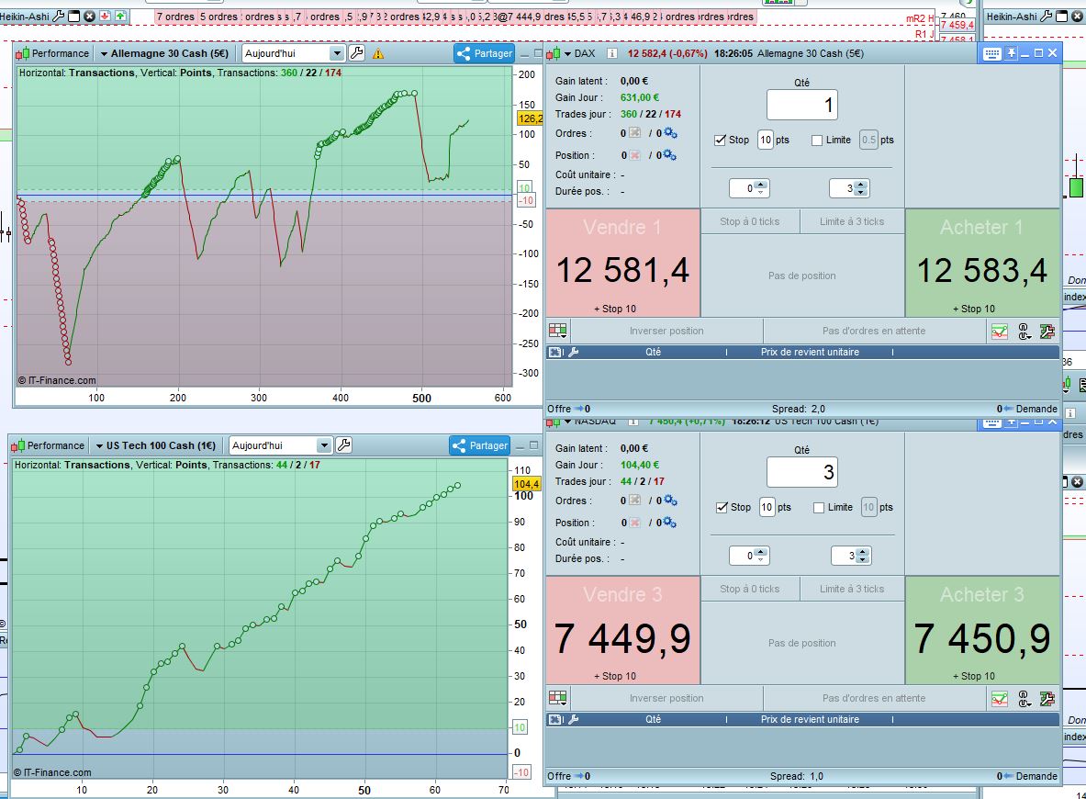The width and height of the screenshot is (1086, 799).
Task: Click the black X icon in top-left Heikin-Ashi bar
Action: pos(89,16)
